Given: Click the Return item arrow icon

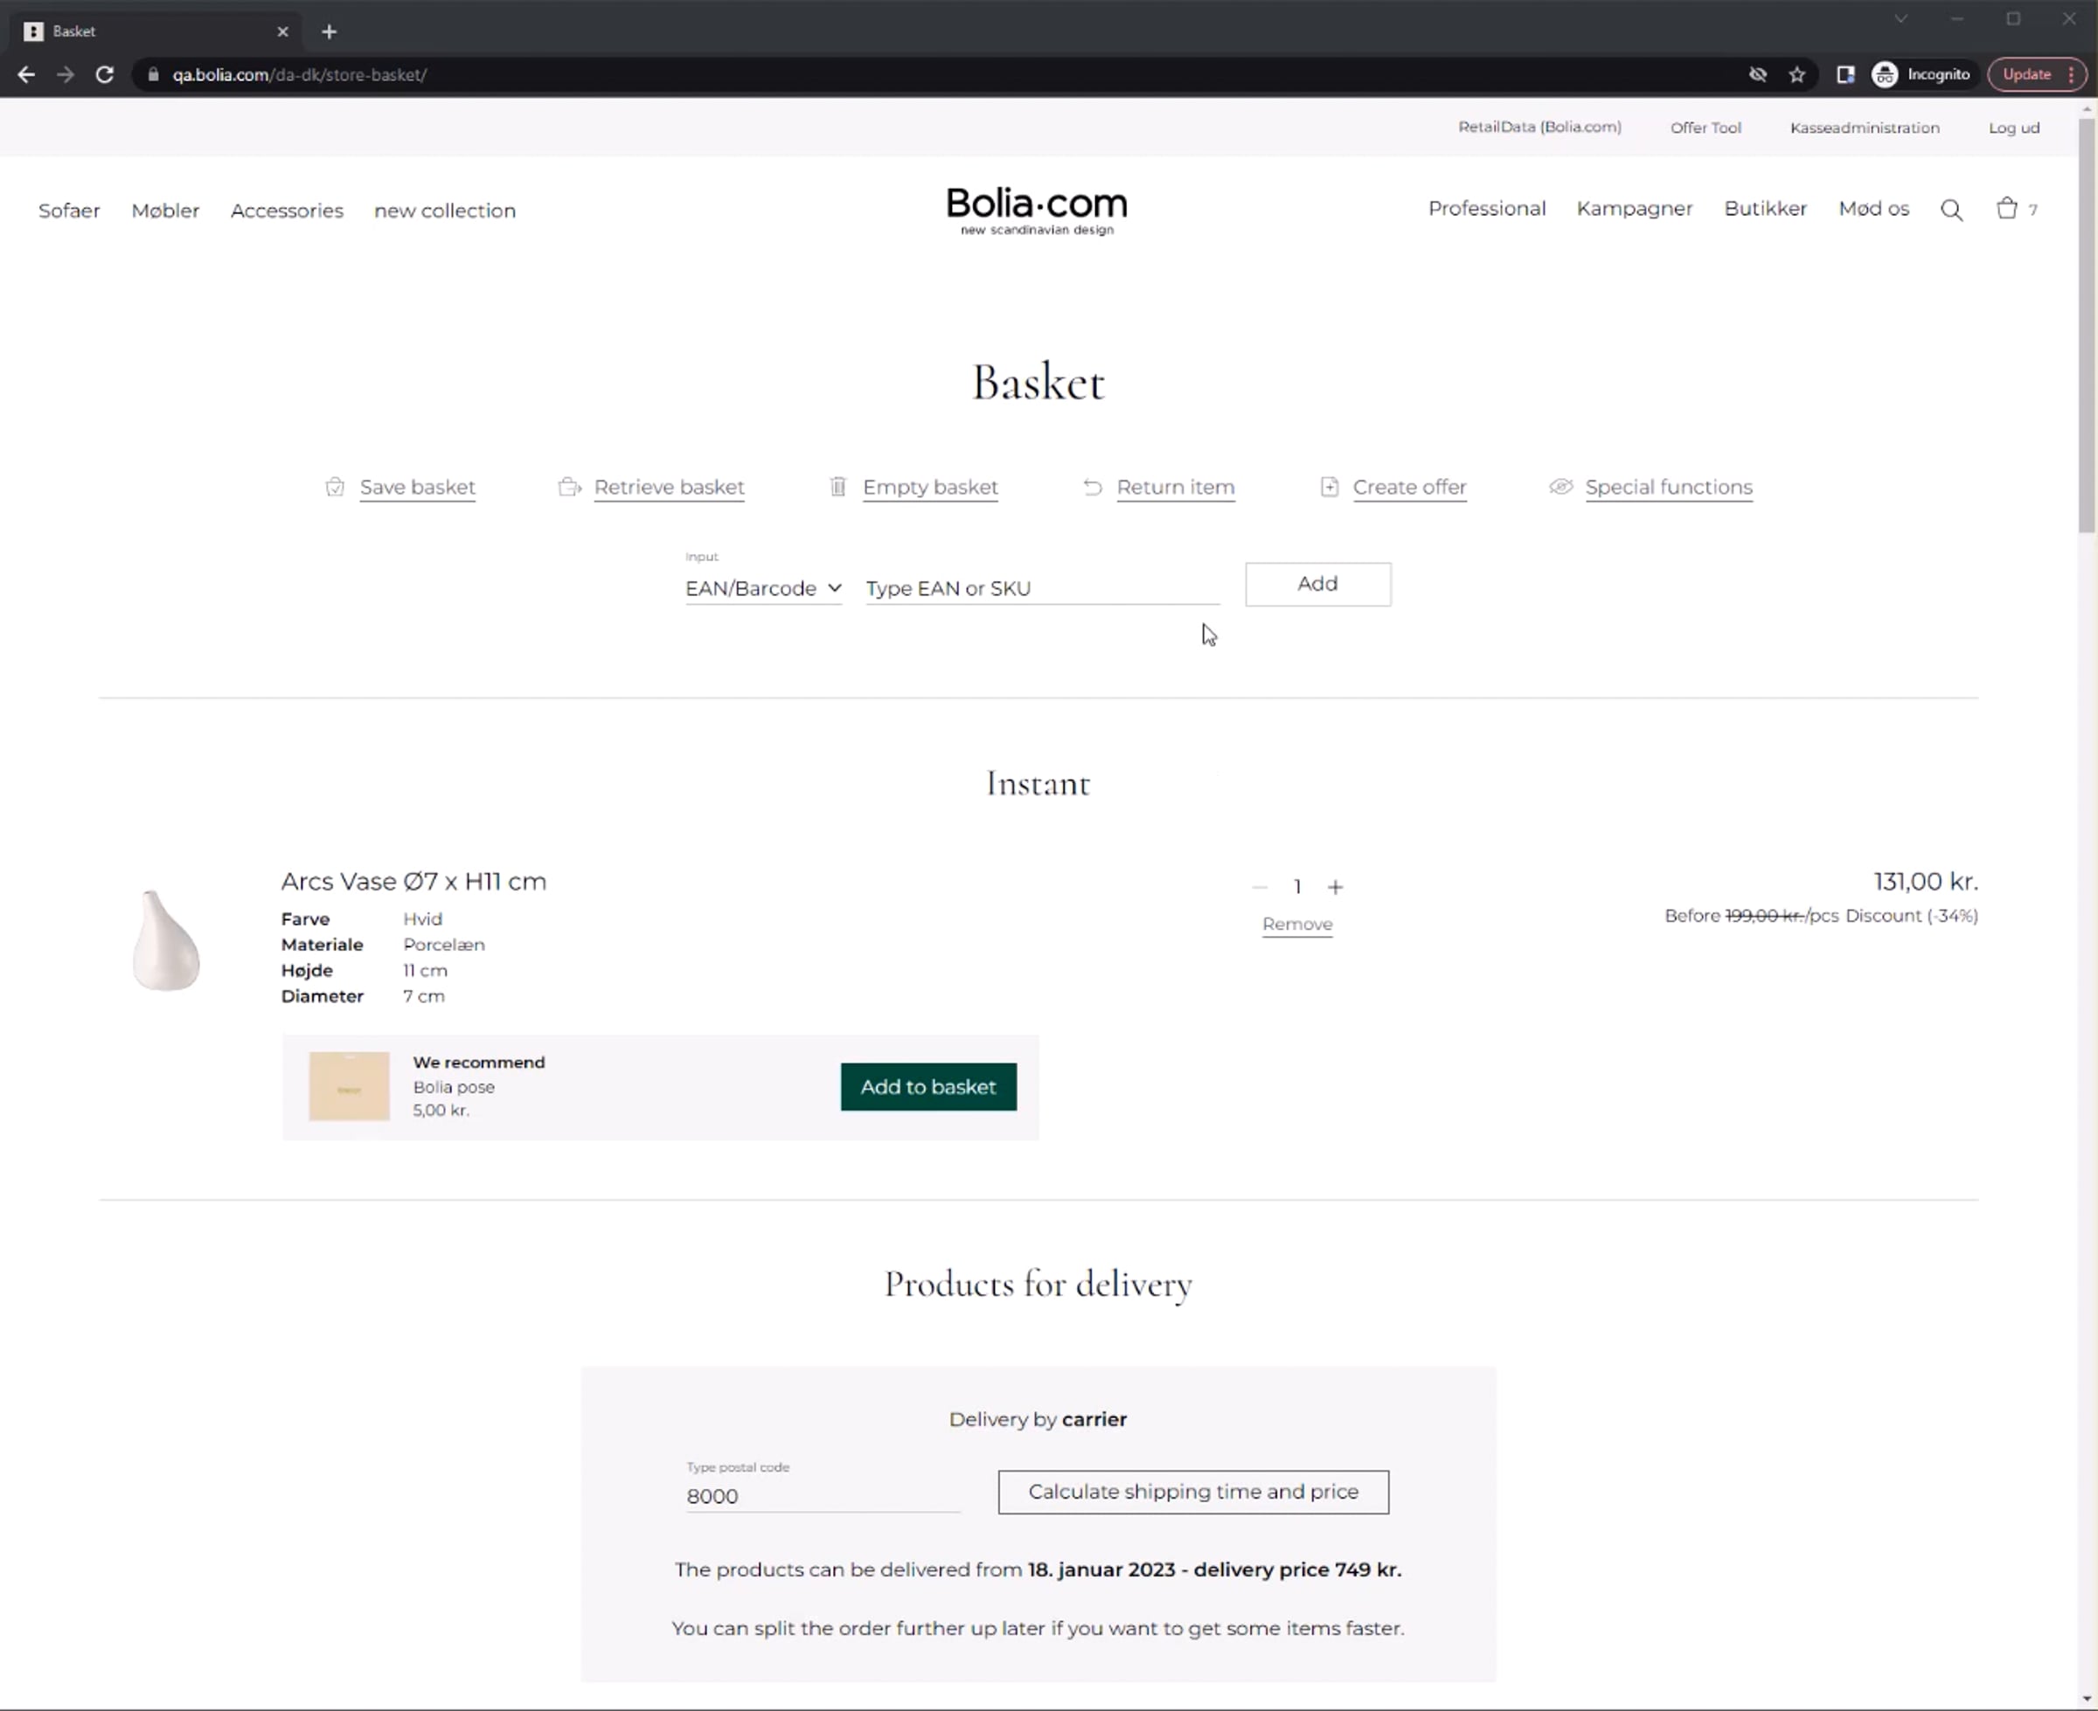Looking at the screenshot, I should (x=1093, y=487).
